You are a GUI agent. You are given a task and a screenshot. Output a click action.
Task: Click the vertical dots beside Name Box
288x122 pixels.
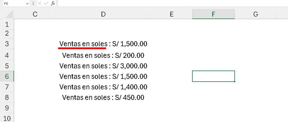point(33,3)
